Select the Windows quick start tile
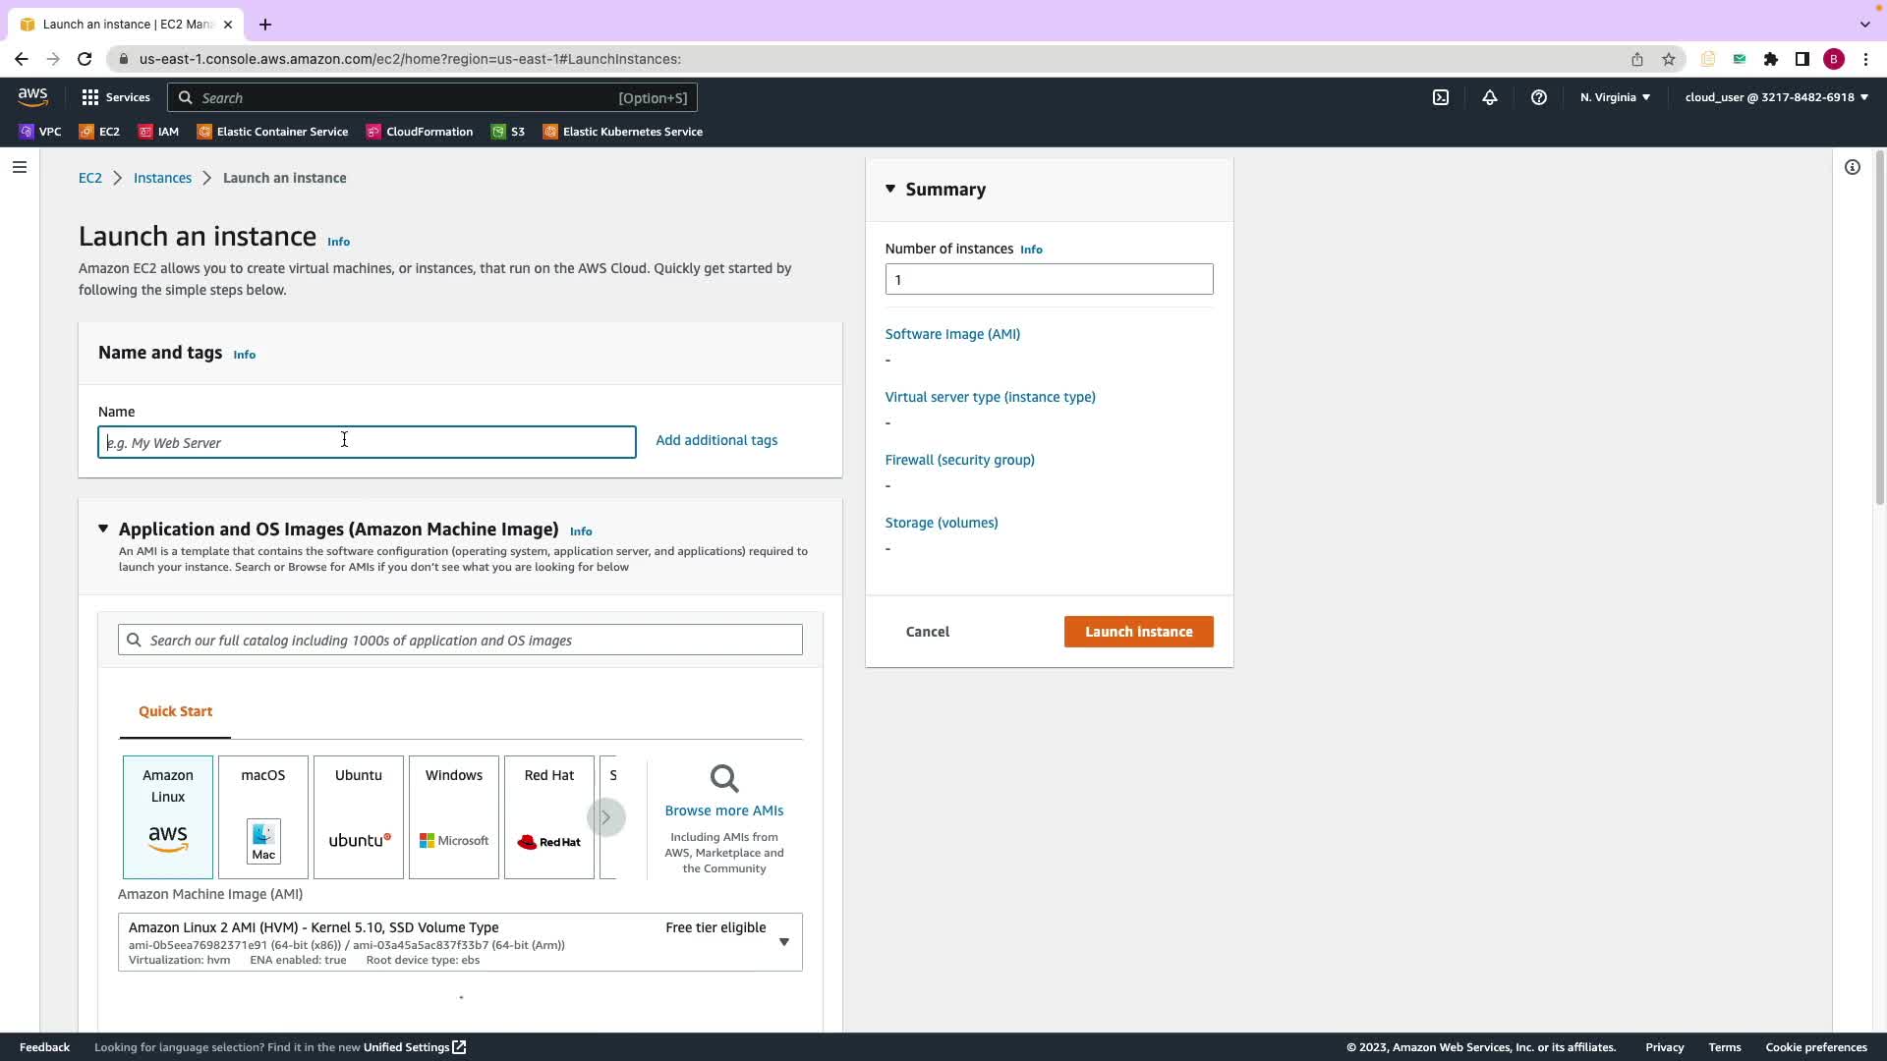The image size is (1887, 1061). coord(454,816)
